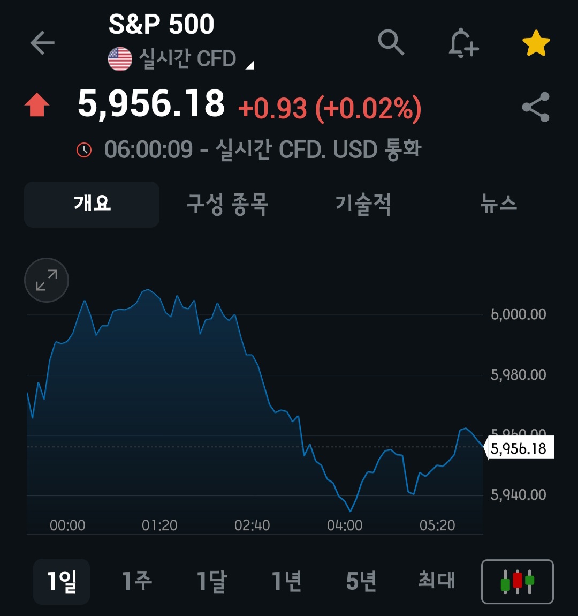
Task: Open the 기술적 tab
Action: pos(363,204)
